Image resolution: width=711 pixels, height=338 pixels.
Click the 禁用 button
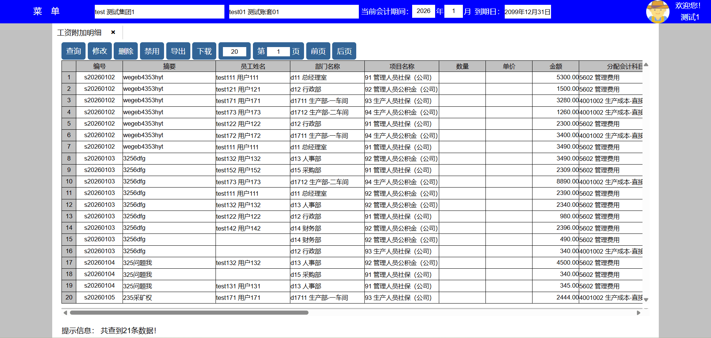pos(152,51)
